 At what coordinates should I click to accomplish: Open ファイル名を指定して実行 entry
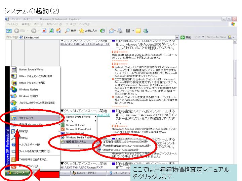coord(35,151)
